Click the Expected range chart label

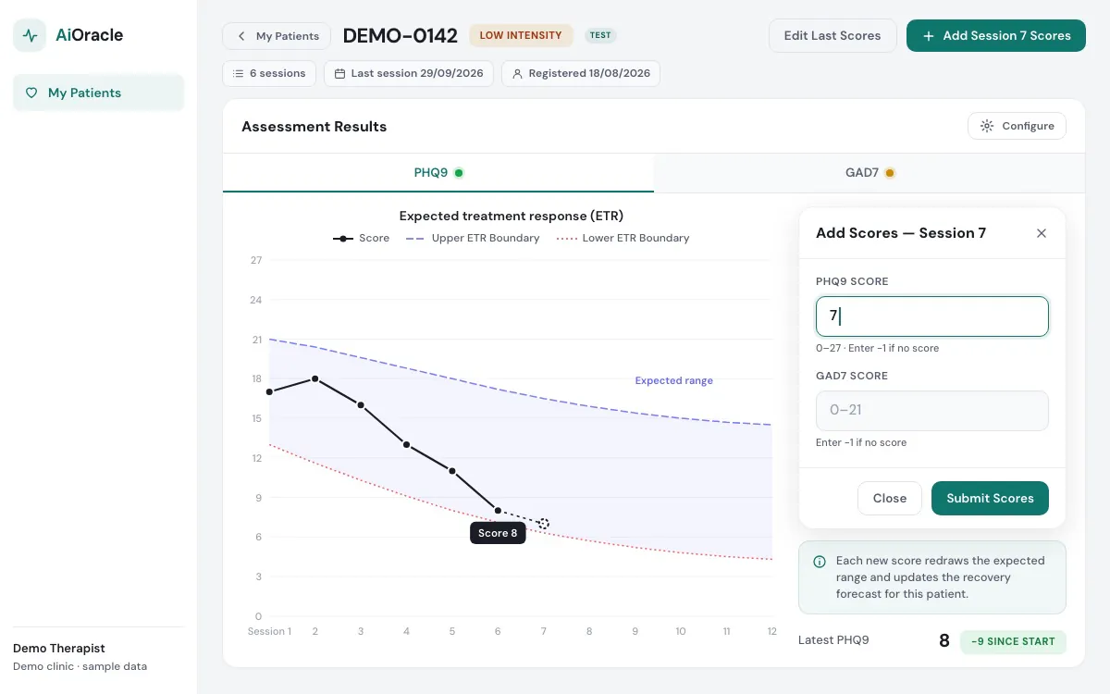tap(674, 380)
